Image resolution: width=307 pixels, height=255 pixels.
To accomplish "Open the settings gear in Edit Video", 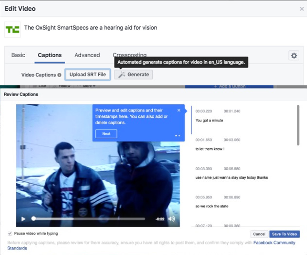I will [294, 56].
